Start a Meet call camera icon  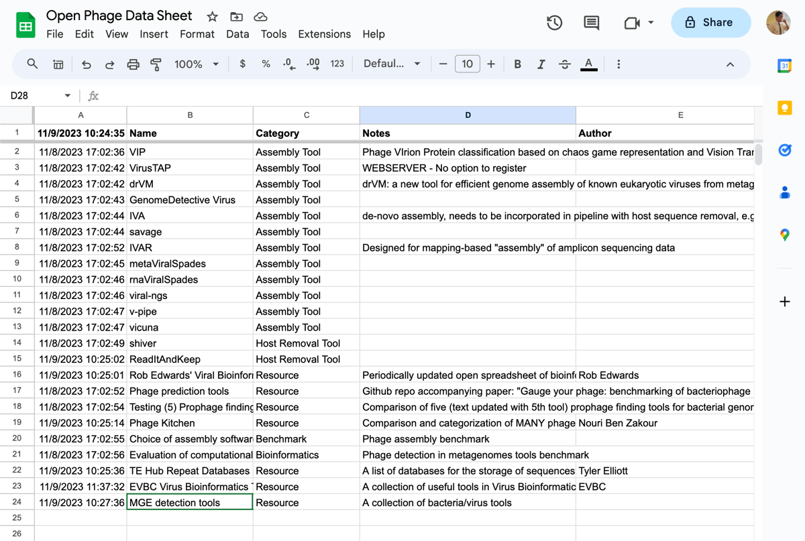[632, 23]
